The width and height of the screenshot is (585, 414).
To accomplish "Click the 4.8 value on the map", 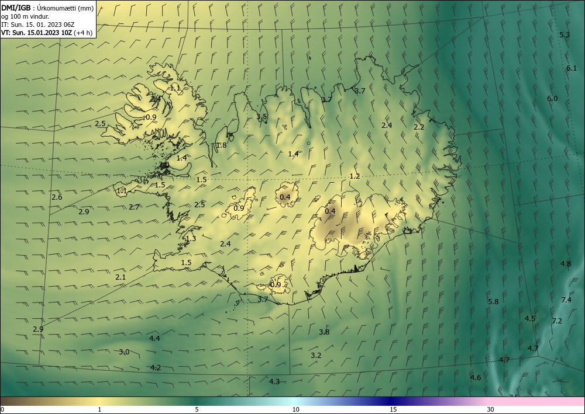I will point(566,263).
